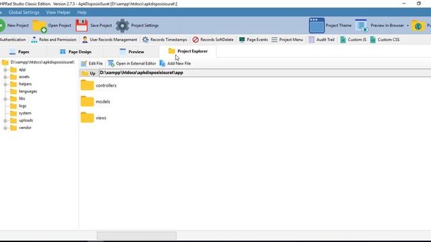Open the models folder
The image size is (431, 242).
96,102
